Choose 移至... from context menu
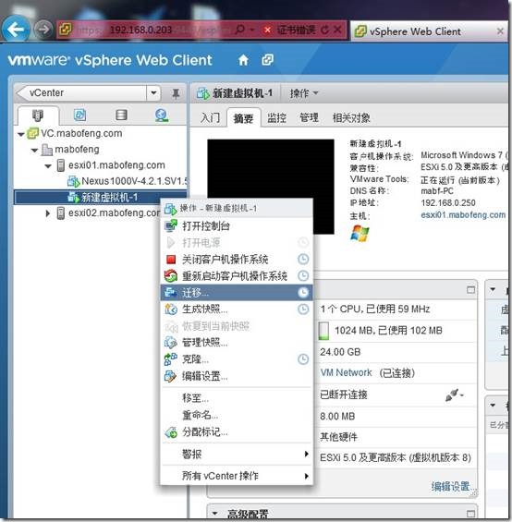This screenshot has height=522, width=512. [x=237, y=398]
